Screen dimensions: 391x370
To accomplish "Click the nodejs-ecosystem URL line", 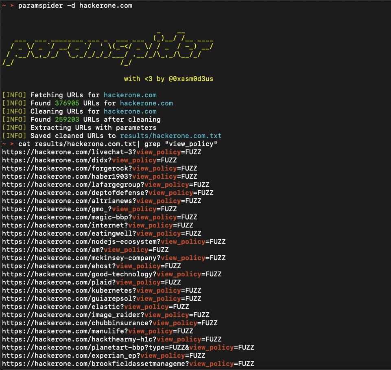I will [x=114, y=242].
